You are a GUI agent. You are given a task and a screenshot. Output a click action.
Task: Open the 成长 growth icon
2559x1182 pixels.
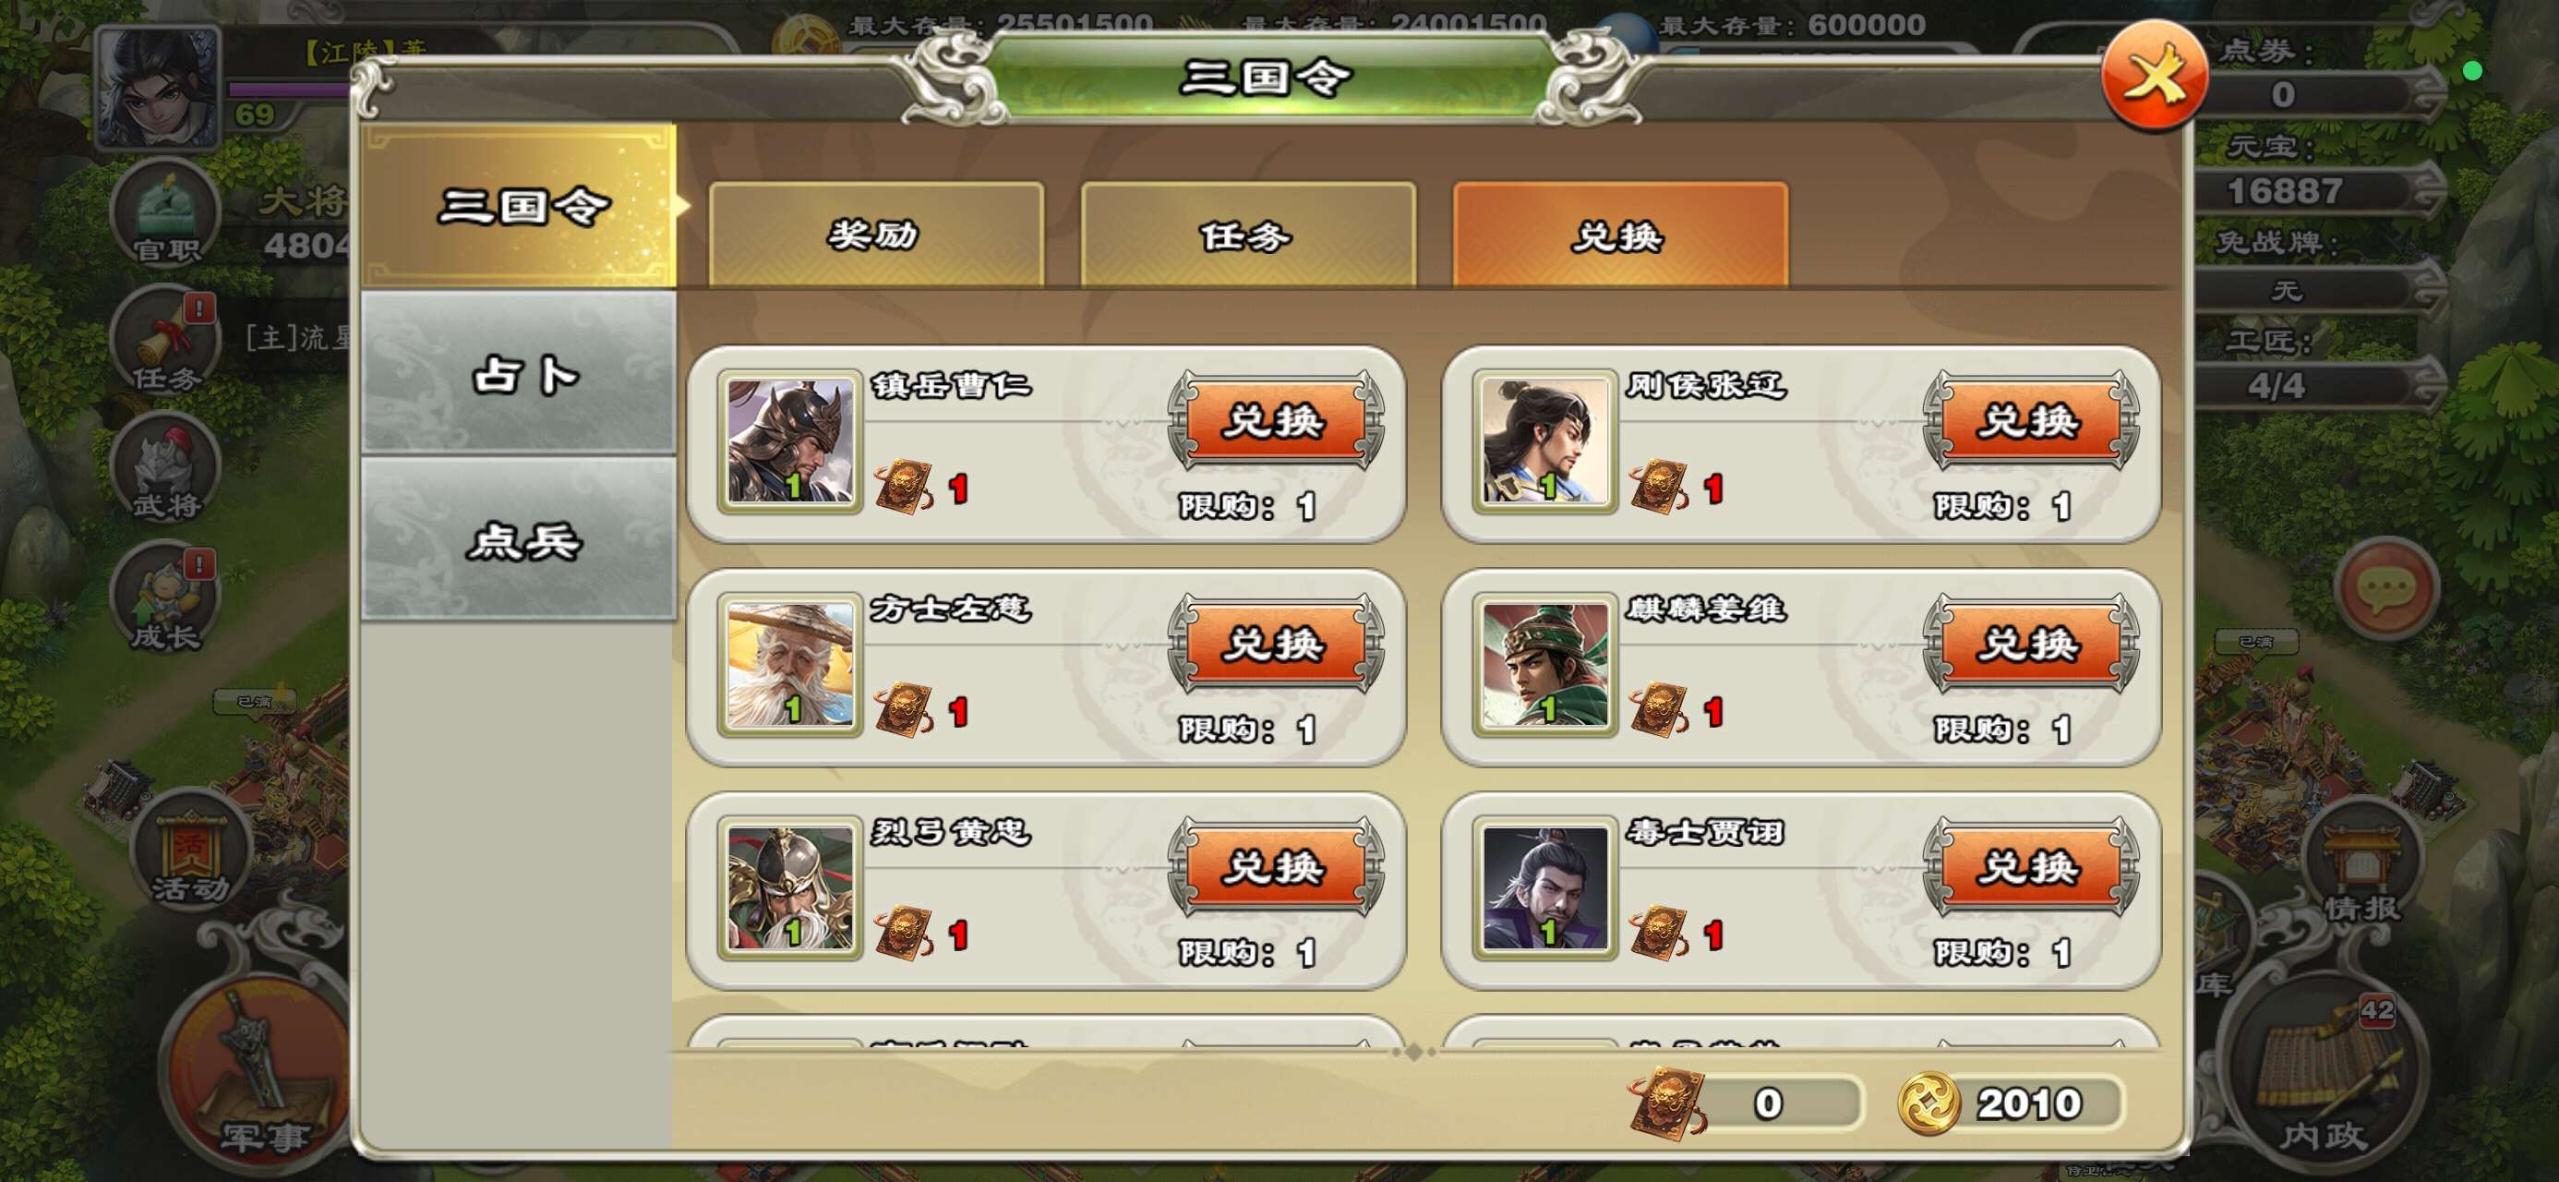pos(165,597)
